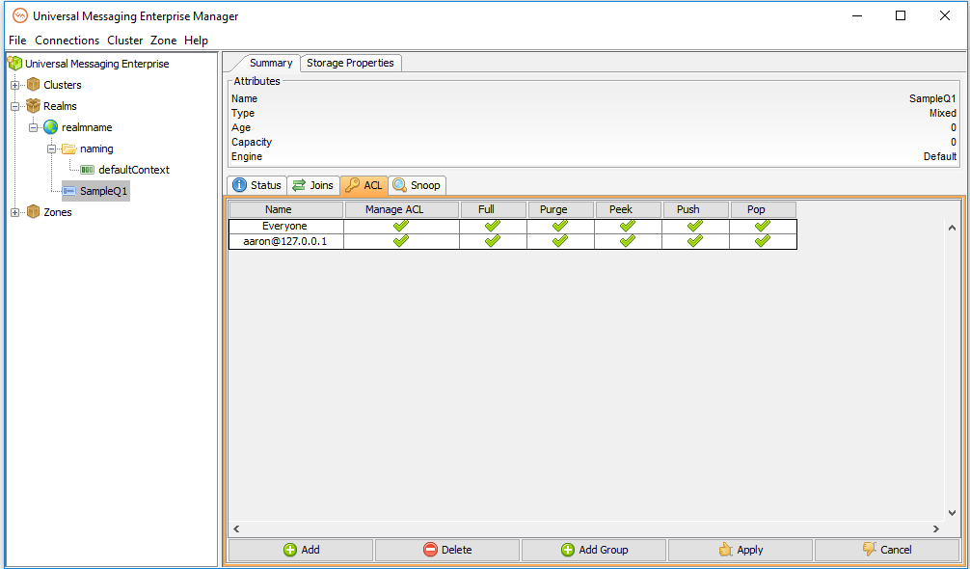Expand the Clusters tree node

point(14,85)
